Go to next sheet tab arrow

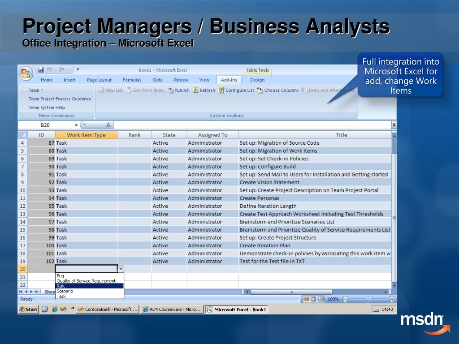click(31, 292)
